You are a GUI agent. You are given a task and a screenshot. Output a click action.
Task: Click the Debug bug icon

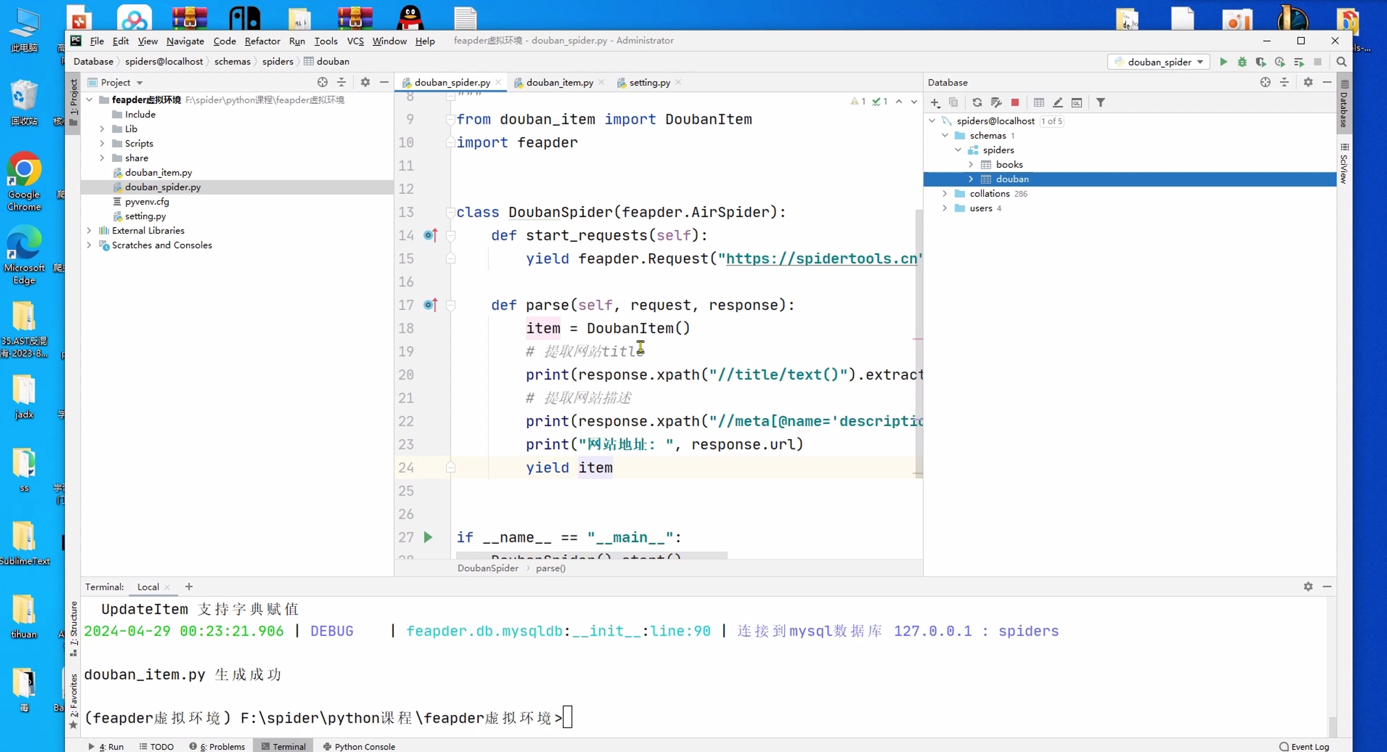tap(1242, 62)
